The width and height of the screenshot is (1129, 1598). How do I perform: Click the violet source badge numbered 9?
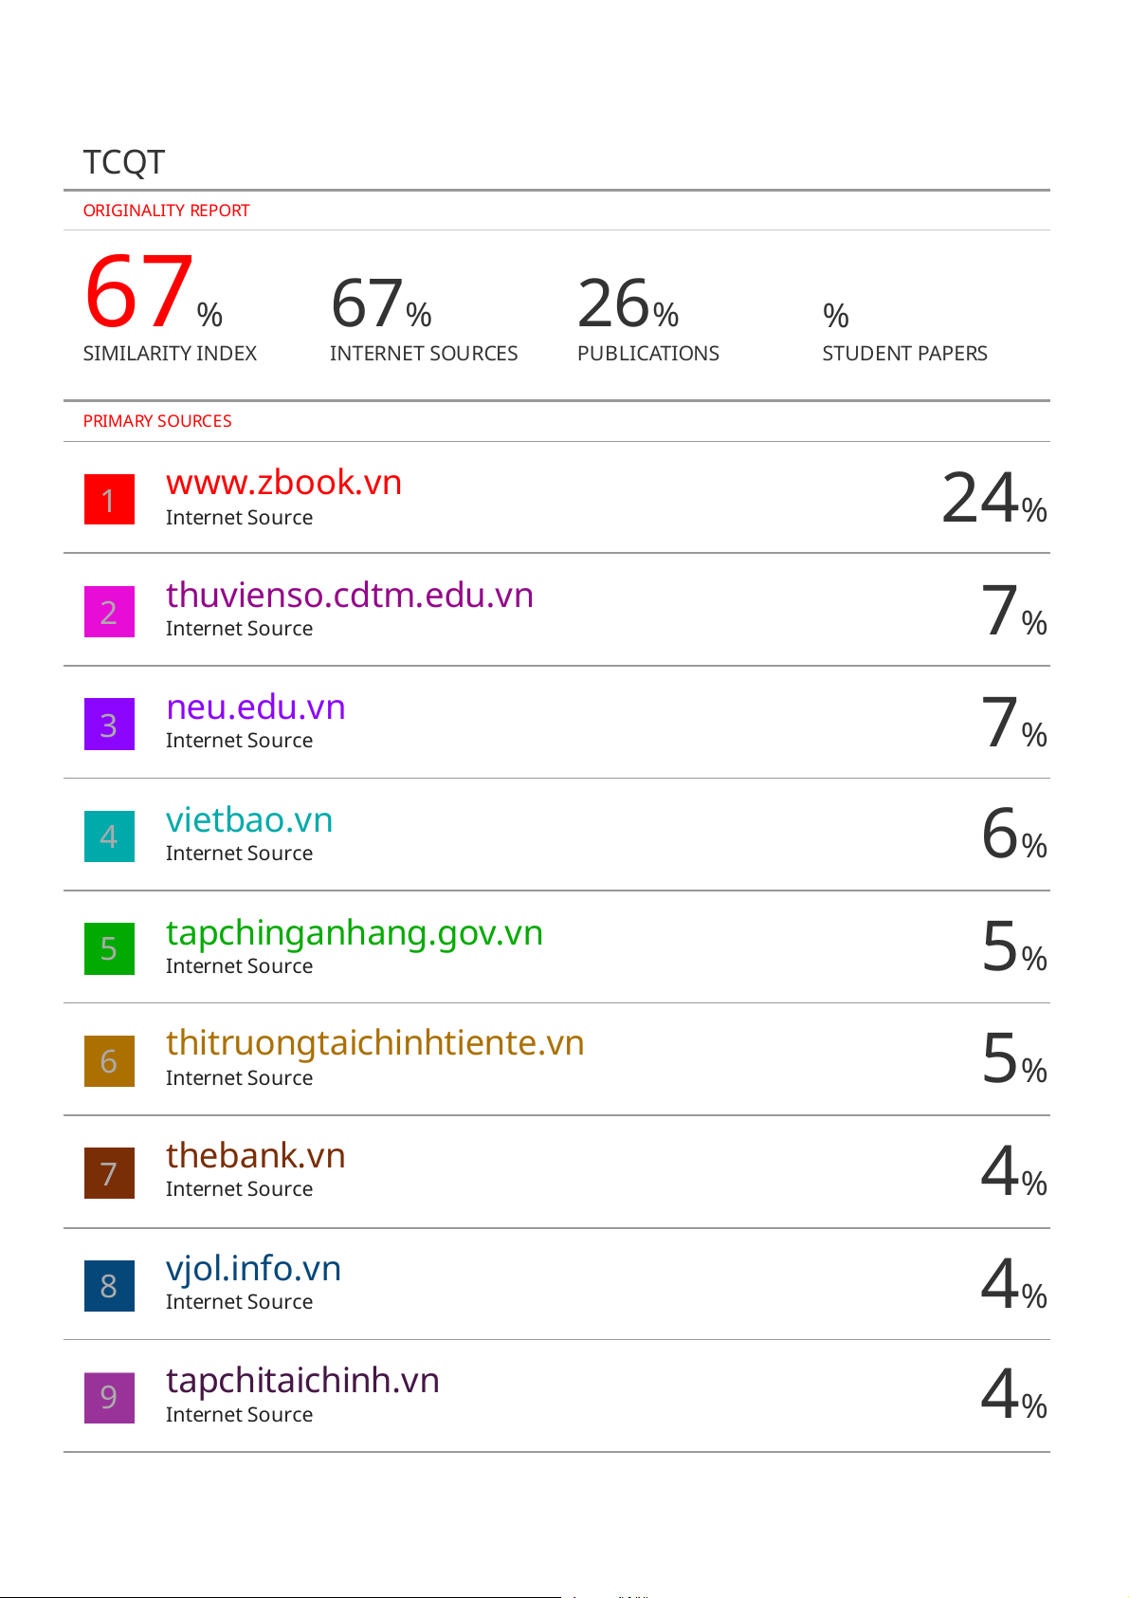pos(109,1397)
